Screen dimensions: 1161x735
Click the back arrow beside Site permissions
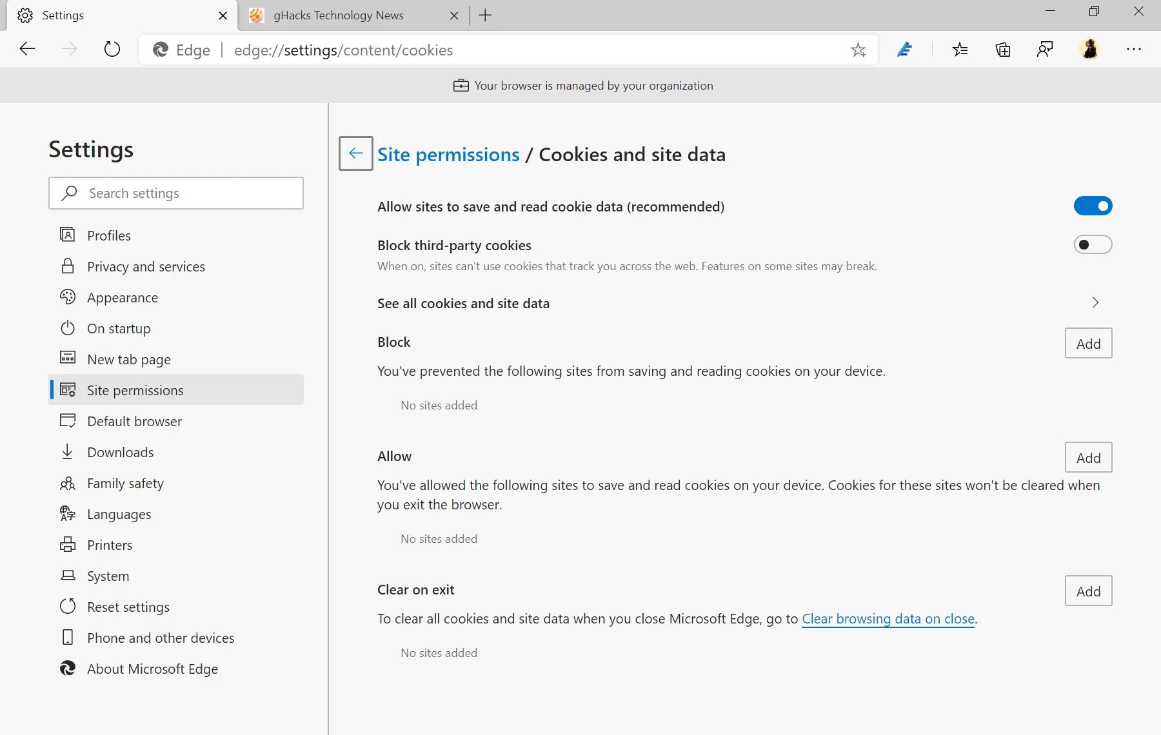coord(355,153)
